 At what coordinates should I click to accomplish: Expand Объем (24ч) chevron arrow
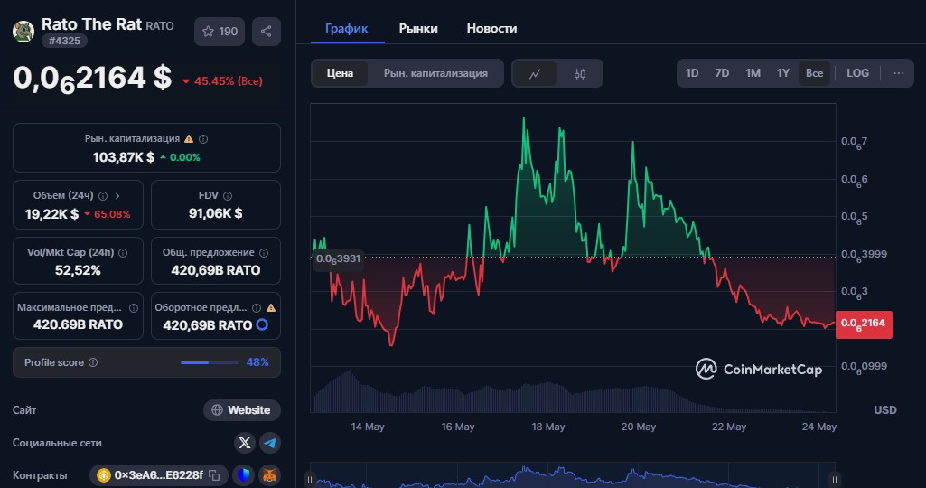[x=117, y=195]
